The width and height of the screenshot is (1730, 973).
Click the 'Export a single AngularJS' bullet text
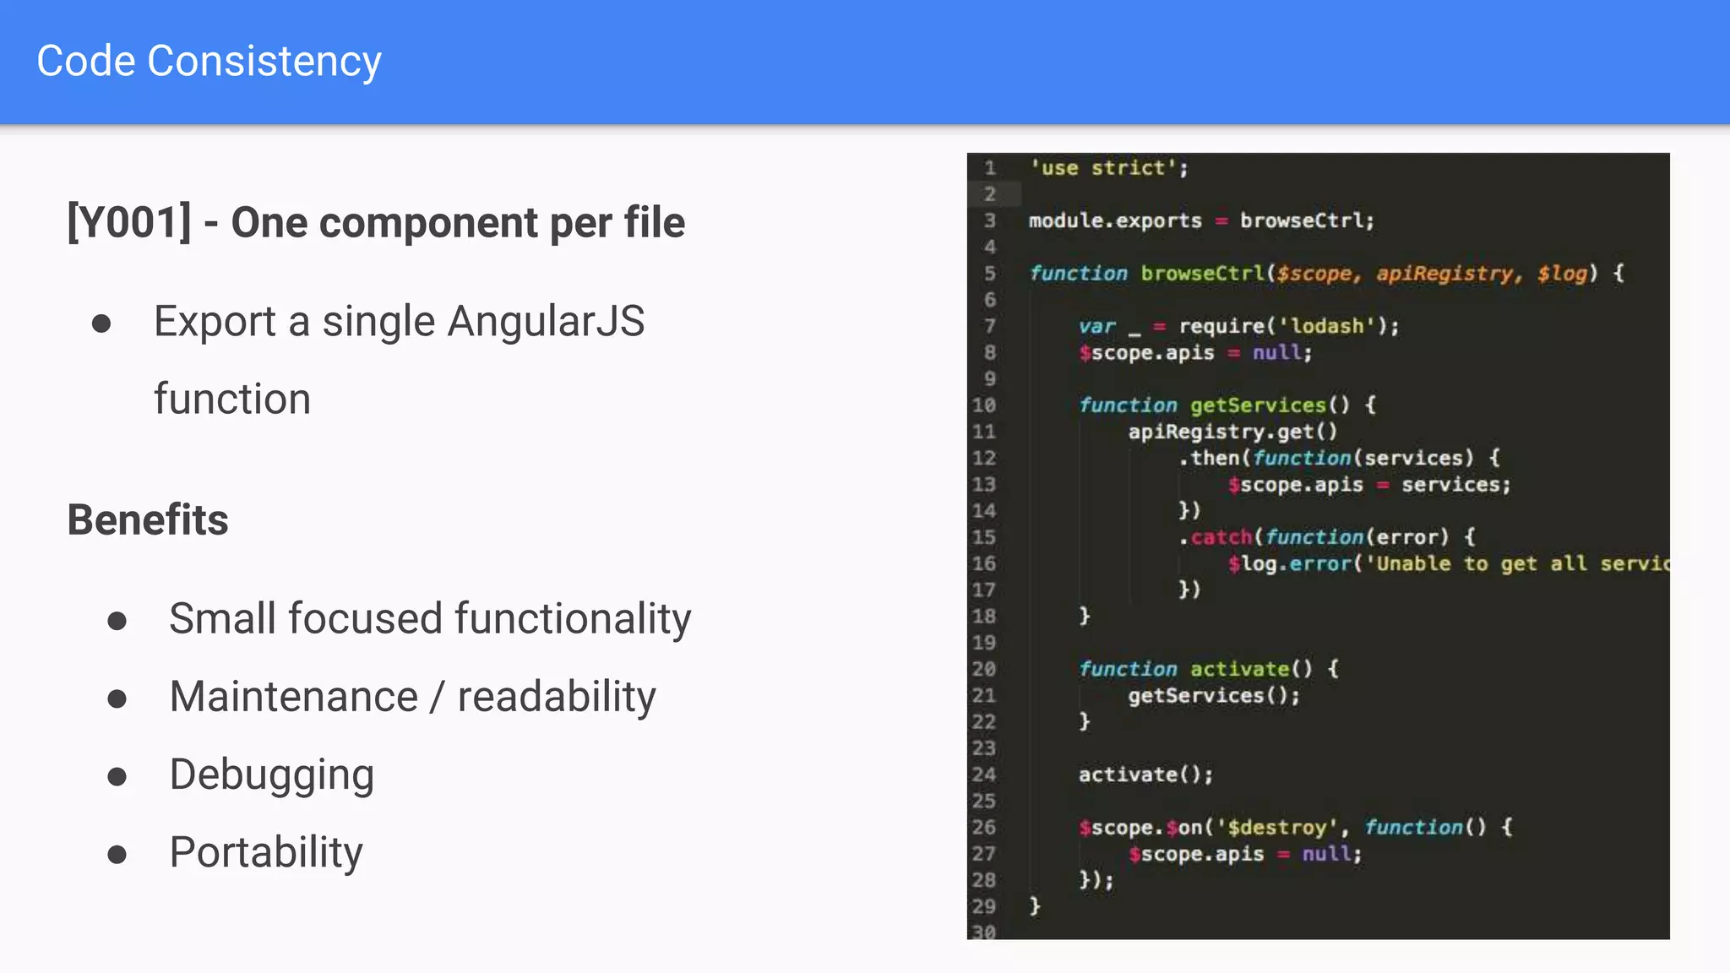pos(399,322)
